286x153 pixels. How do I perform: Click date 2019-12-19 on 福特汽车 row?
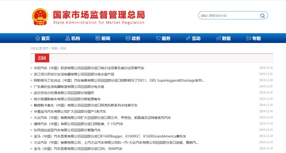pos(266,123)
